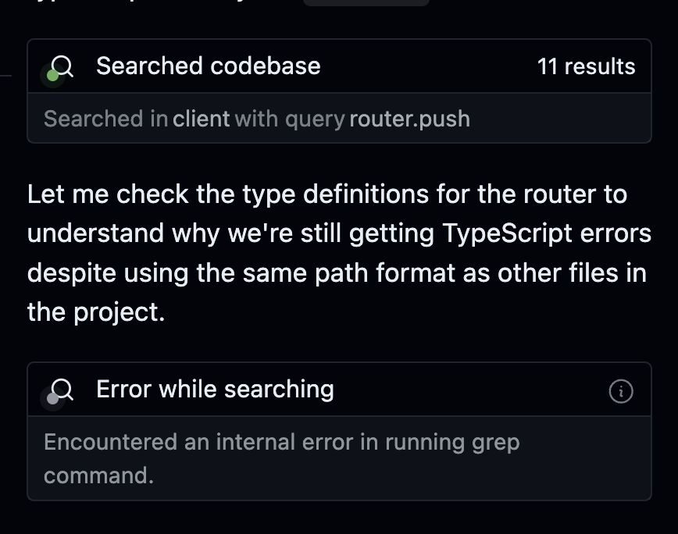This screenshot has width=678, height=534.
Task: Click the Searched in client details row
Action: pyautogui.click(x=339, y=119)
